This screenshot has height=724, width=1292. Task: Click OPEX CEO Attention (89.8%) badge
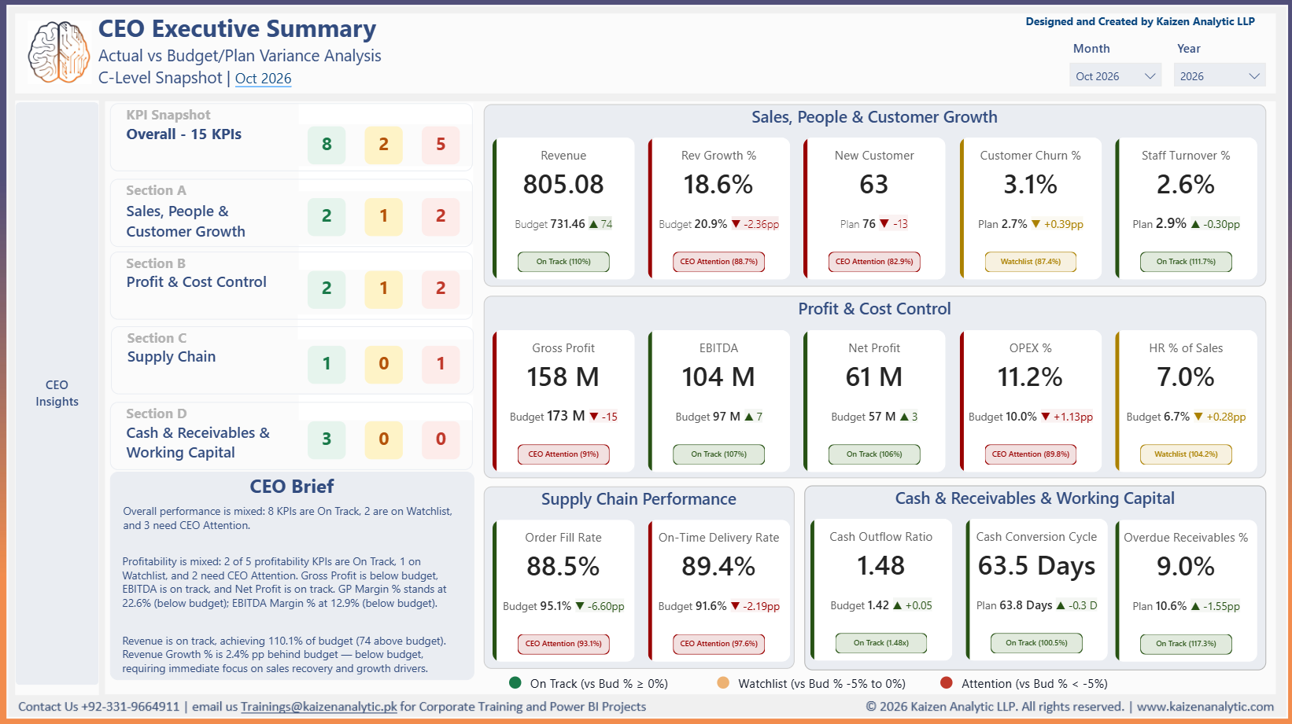(1031, 454)
